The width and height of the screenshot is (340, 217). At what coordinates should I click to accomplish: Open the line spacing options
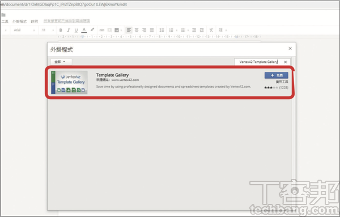(161, 30)
